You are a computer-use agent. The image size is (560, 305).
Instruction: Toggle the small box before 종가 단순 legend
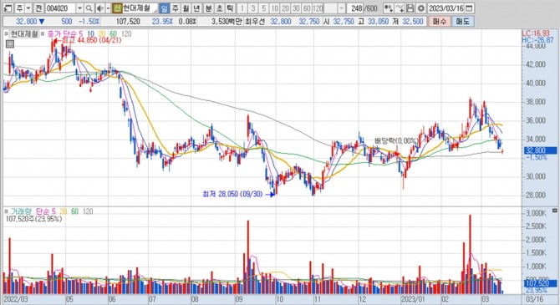point(43,34)
